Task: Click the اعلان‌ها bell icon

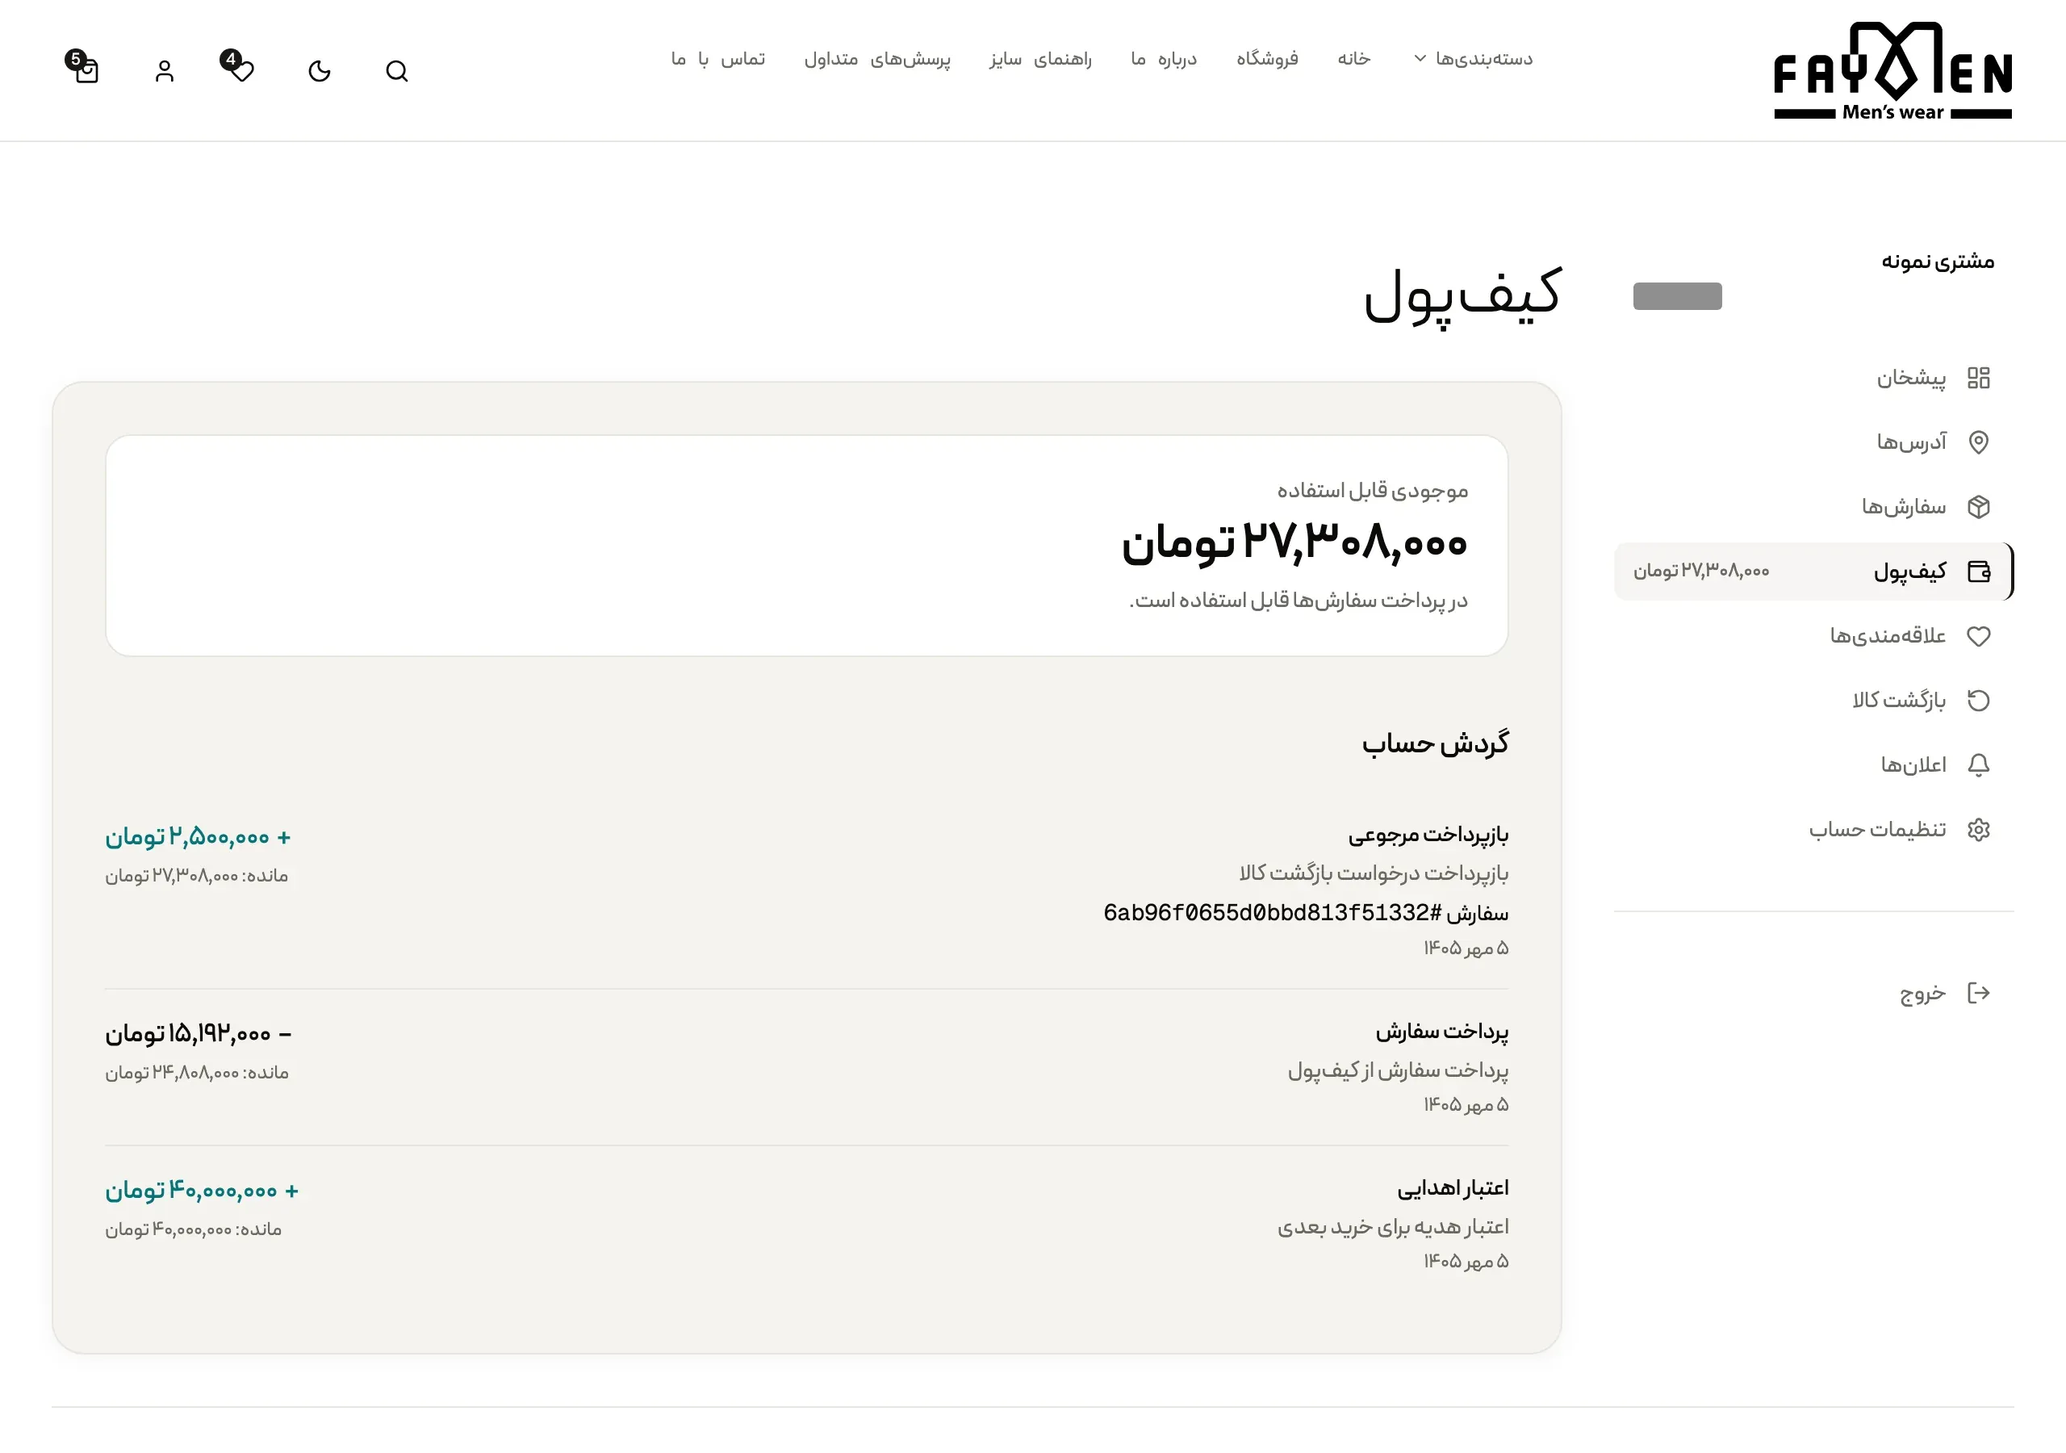Action: 1979,765
